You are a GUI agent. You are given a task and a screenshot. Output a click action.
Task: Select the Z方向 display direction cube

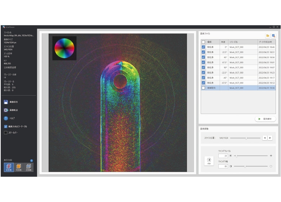tap(28, 167)
